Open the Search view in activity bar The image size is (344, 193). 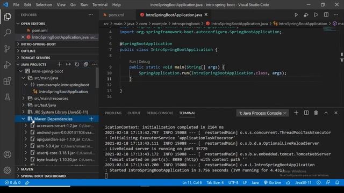click(7, 33)
